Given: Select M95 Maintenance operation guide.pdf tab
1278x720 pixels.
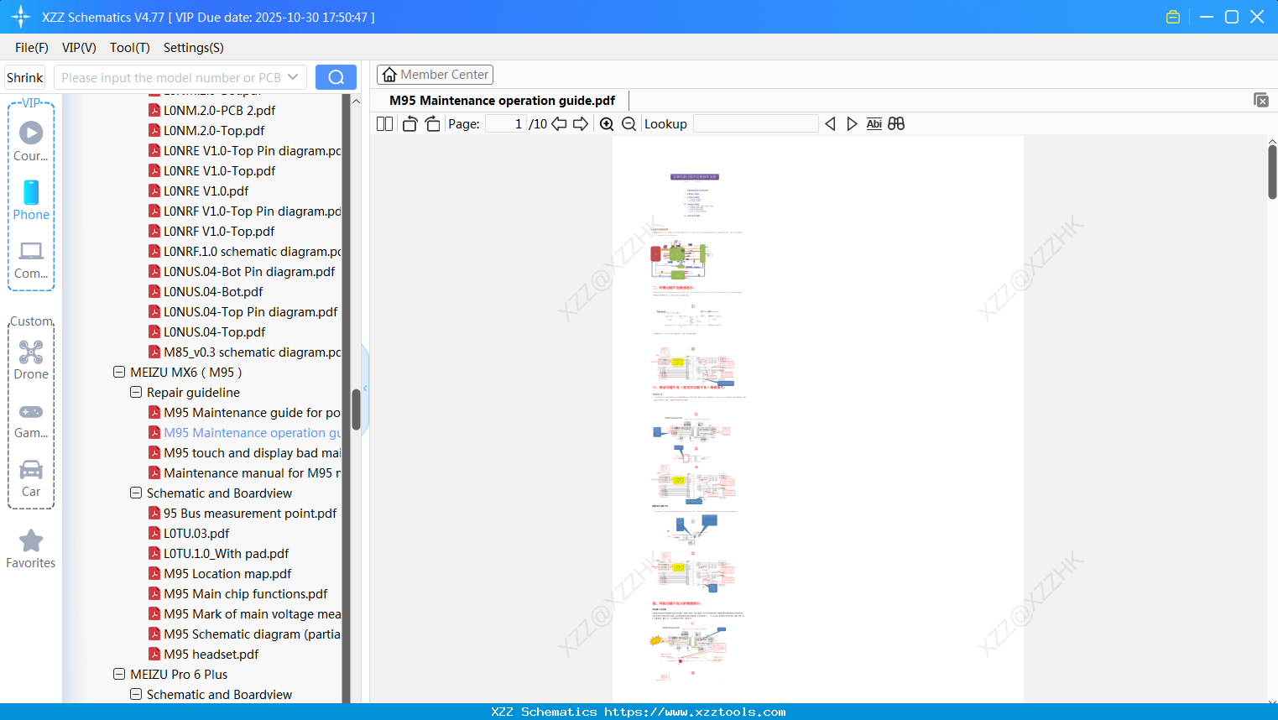Looking at the screenshot, I should [502, 100].
